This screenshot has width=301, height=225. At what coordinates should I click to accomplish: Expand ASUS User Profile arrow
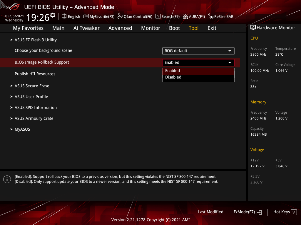11,97
